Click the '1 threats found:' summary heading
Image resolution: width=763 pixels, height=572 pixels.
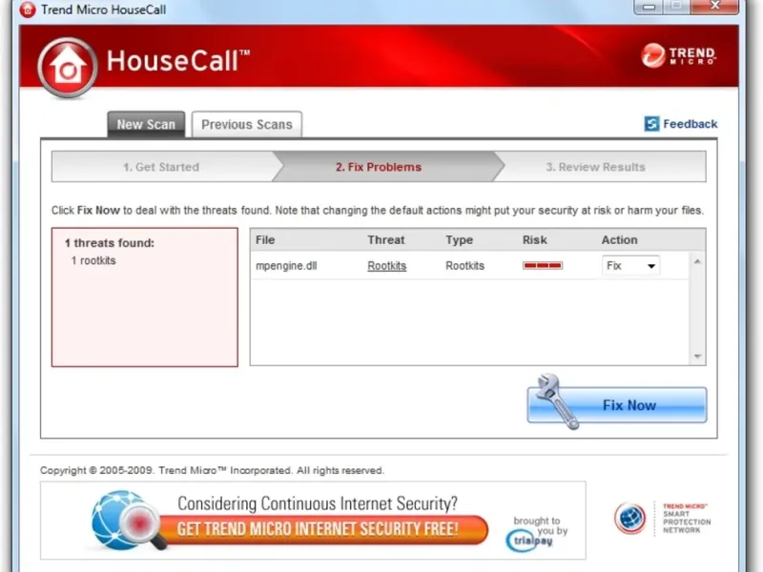[110, 243]
